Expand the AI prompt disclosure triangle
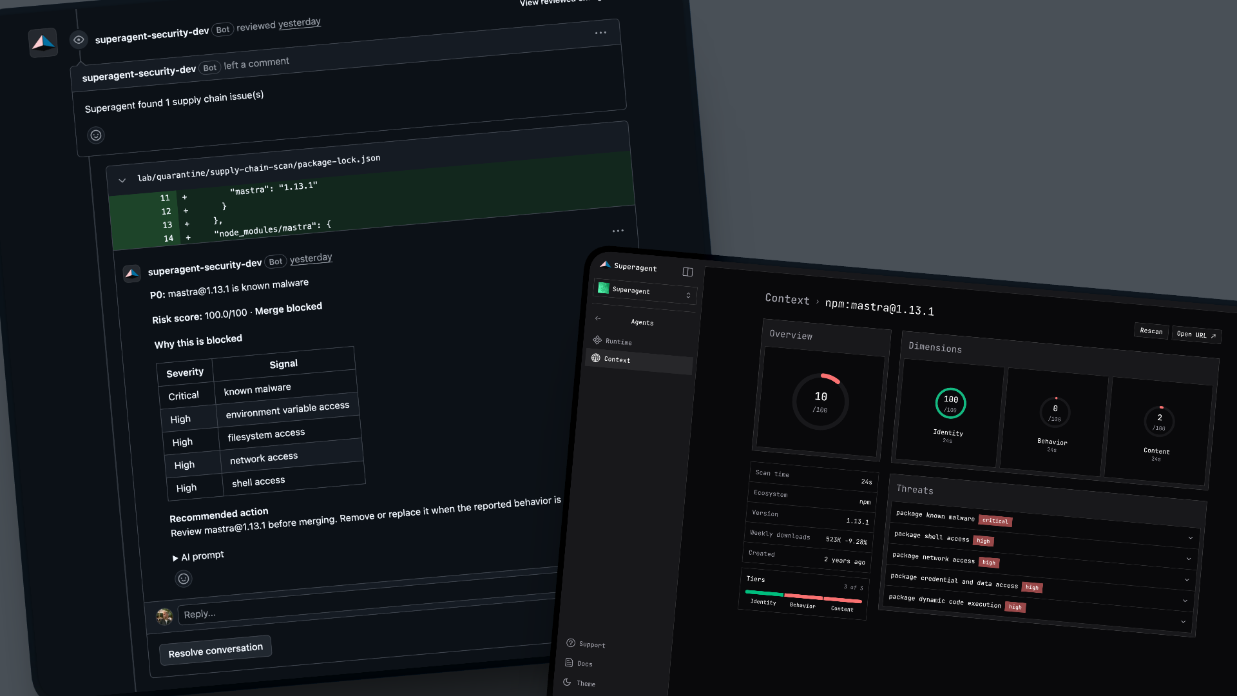 click(x=175, y=558)
